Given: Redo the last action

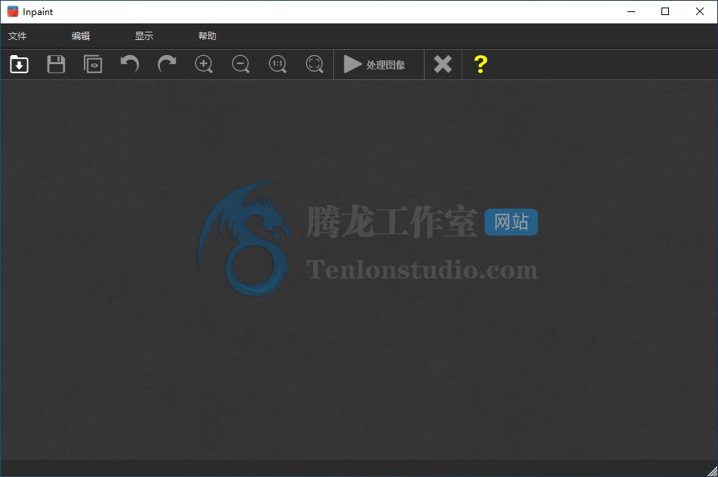Looking at the screenshot, I should pyautogui.click(x=167, y=64).
